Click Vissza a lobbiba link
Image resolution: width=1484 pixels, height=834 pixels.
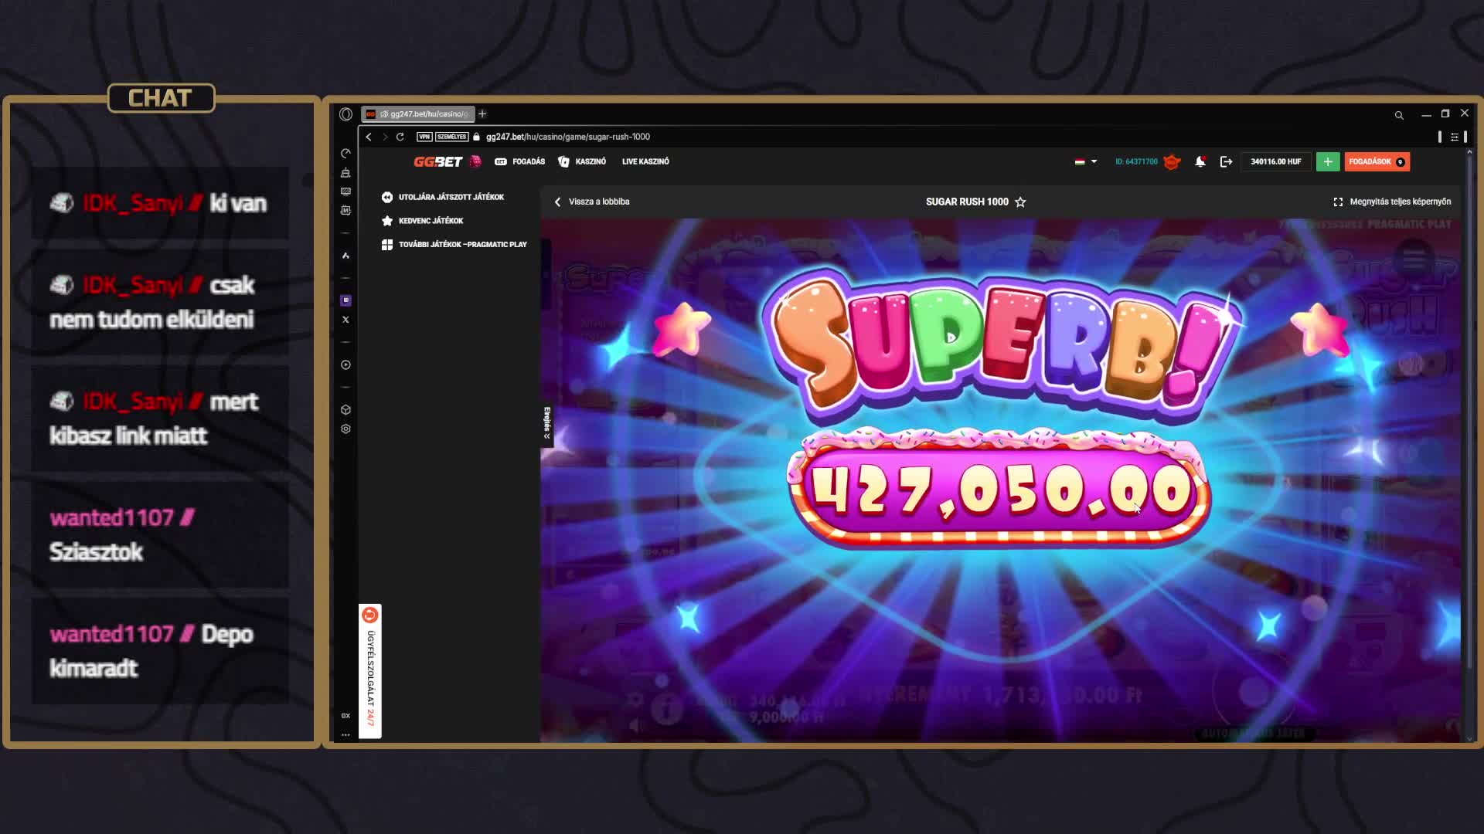click(592, 202)
